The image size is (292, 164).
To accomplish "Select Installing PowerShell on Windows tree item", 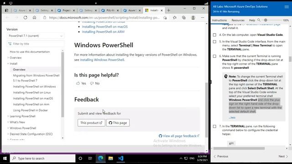I will click(x=34, y=87).
